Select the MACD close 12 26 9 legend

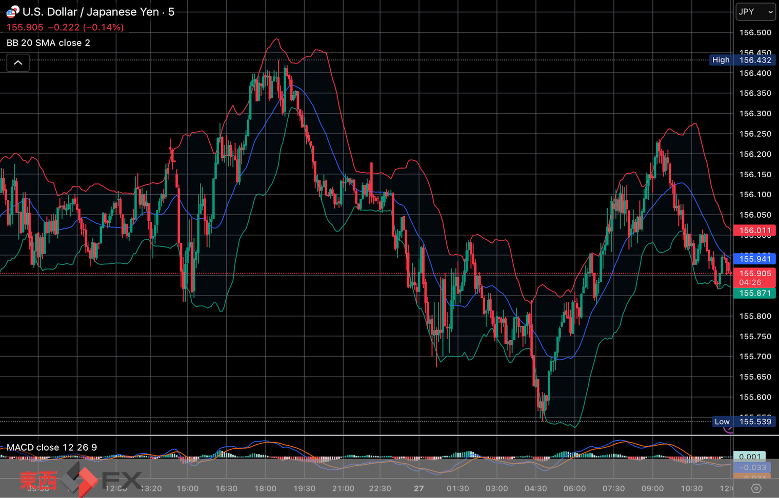click(x=51, y=447)
